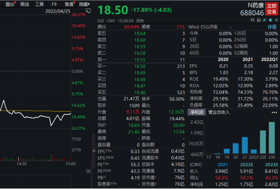Click the 23E bar in the profit chart
Screen dimensions: 280x189
272,137
